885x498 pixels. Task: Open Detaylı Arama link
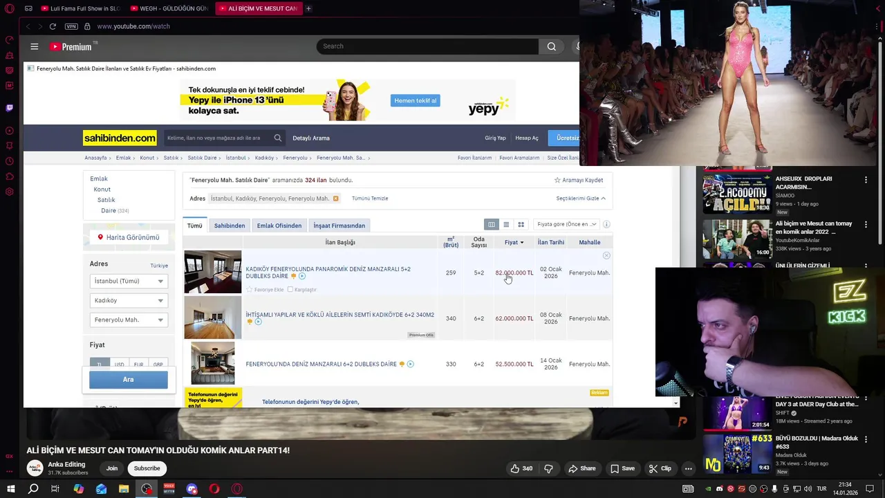tap(311, 138)
